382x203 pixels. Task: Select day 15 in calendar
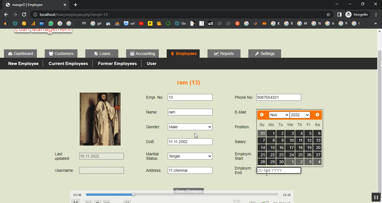[x=271, y=148]
